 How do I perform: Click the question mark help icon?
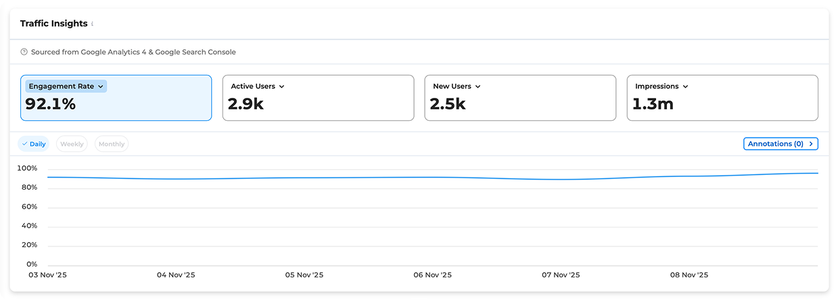point(24,52)
